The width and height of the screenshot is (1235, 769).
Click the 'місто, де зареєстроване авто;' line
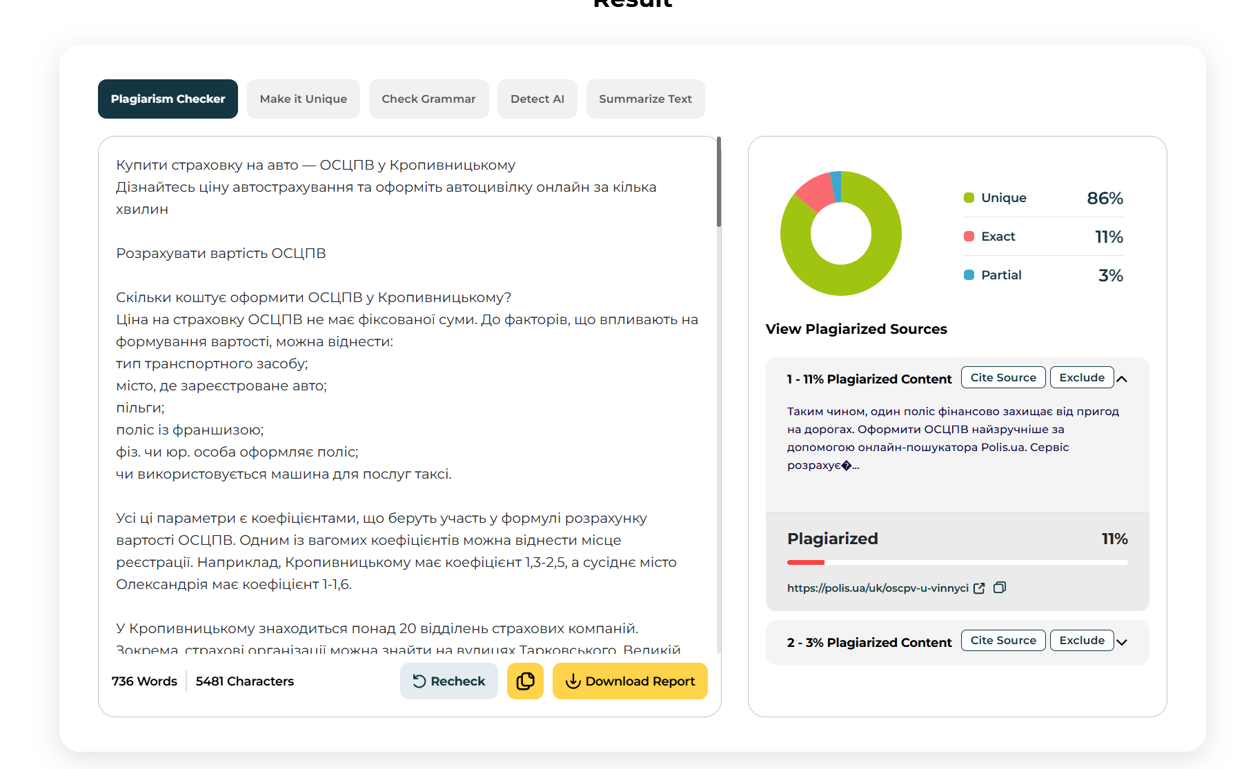tap(221, 386)
